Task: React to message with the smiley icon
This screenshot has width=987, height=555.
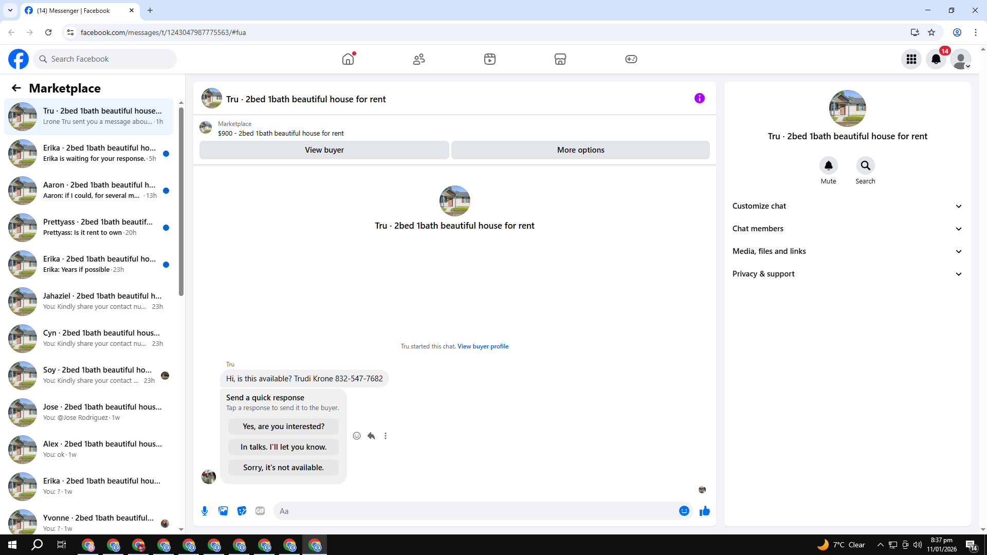Action: tap(357, 436)
